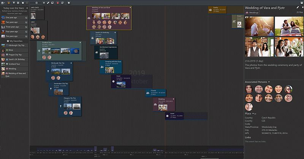Edit event details with the pencil in the details panel
This screenshot has width=304, height=159.
click(298, 7)
